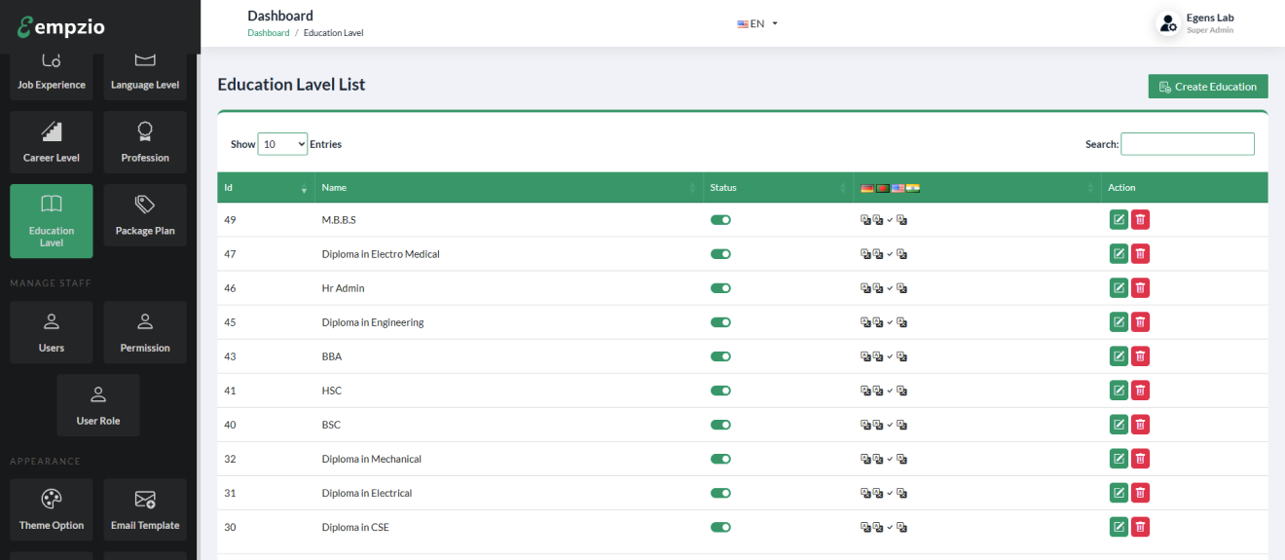The image size is (1285, 560).
Task: Focus the Search input field
Action: [1188, 144]
